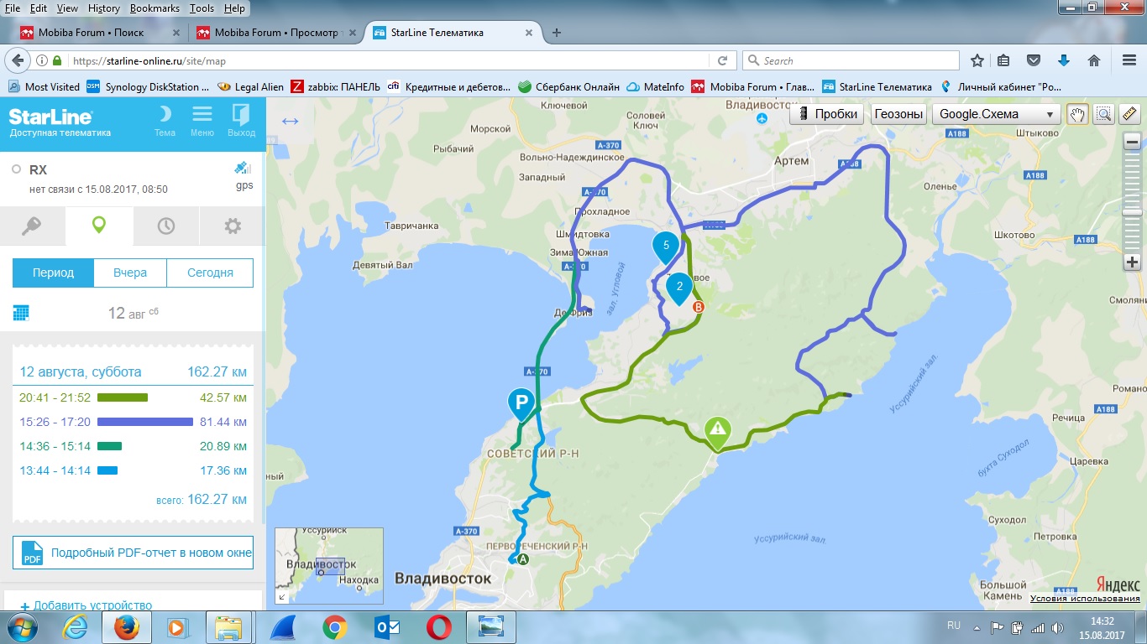Image resolution: width=1147 pixels, height=644 pixels.
Task: Toggle Геозоны geofence display
Action: pos(898,114)
